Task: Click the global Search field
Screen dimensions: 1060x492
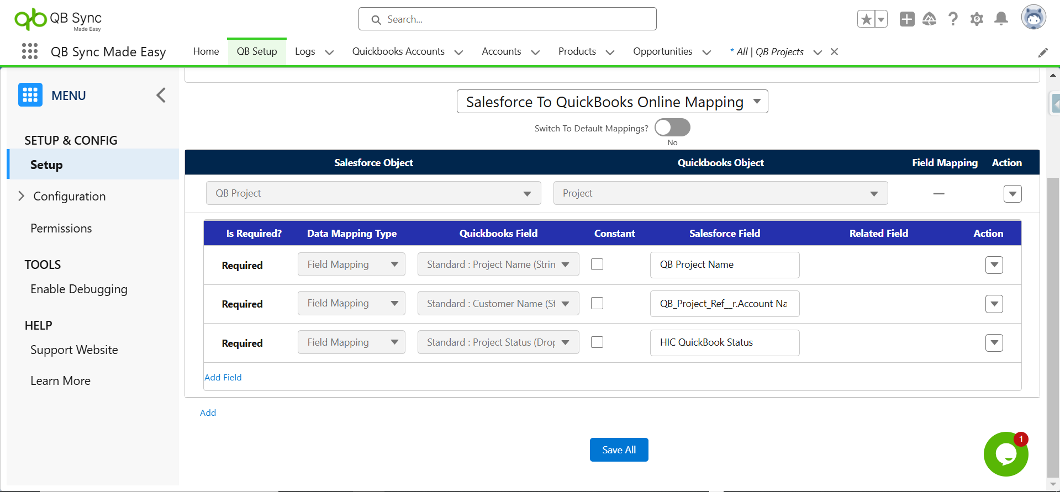Action: [507, 19]
